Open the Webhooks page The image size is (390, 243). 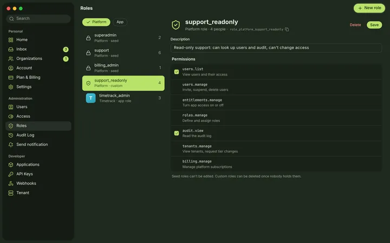(38, 184)
